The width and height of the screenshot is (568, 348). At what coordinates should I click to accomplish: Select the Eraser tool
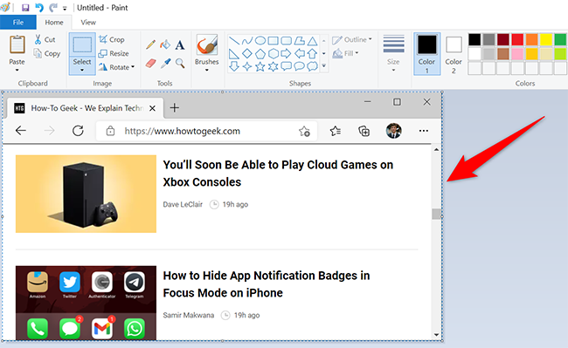point(151,64)
